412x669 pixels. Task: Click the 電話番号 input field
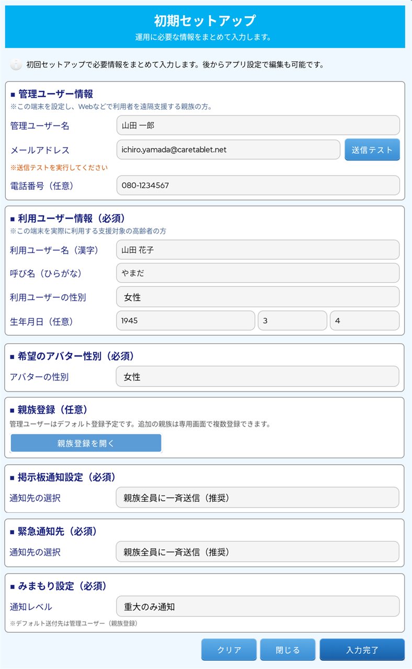click(258, 185)
